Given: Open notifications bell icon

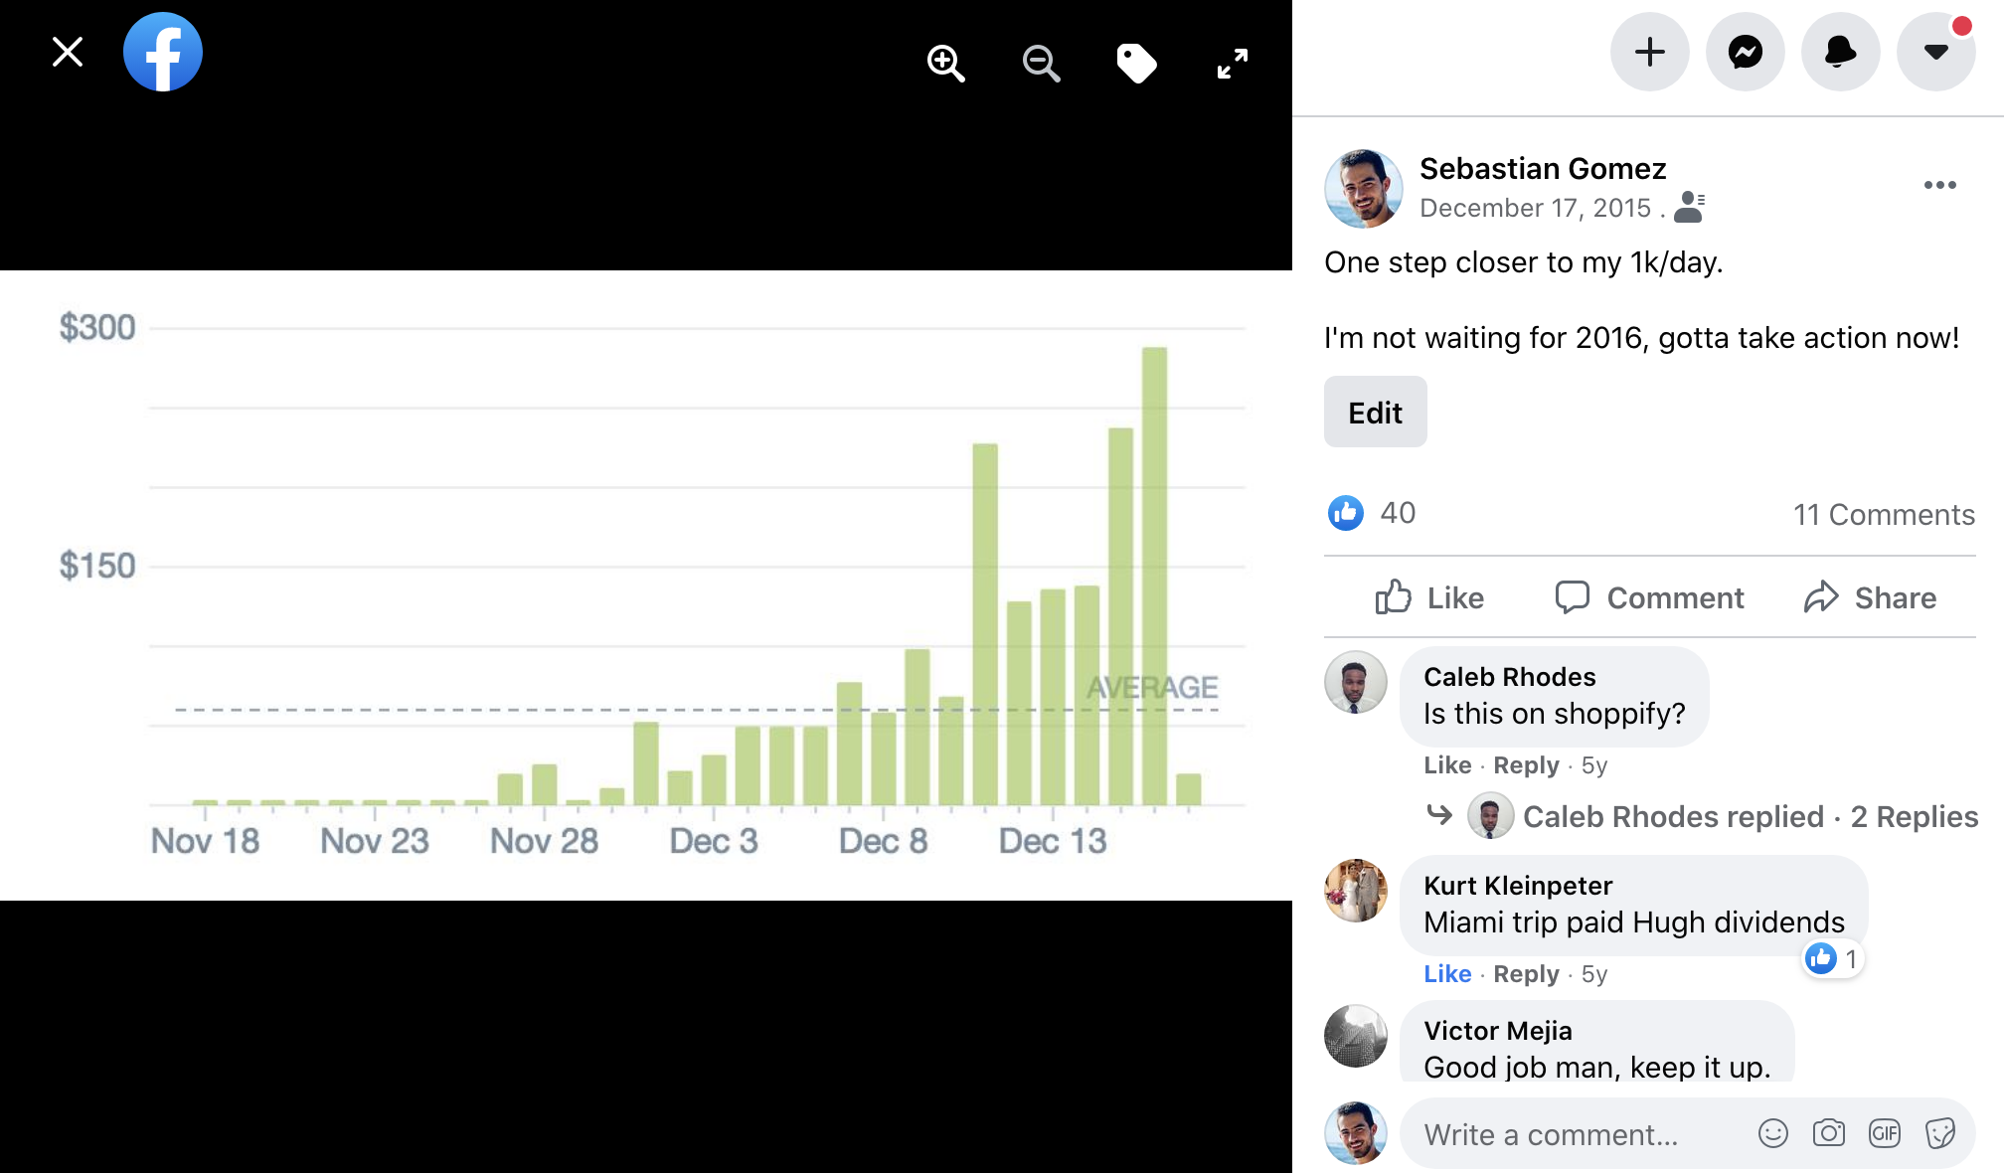Looking at the screenshot, I should [1840, 52].
